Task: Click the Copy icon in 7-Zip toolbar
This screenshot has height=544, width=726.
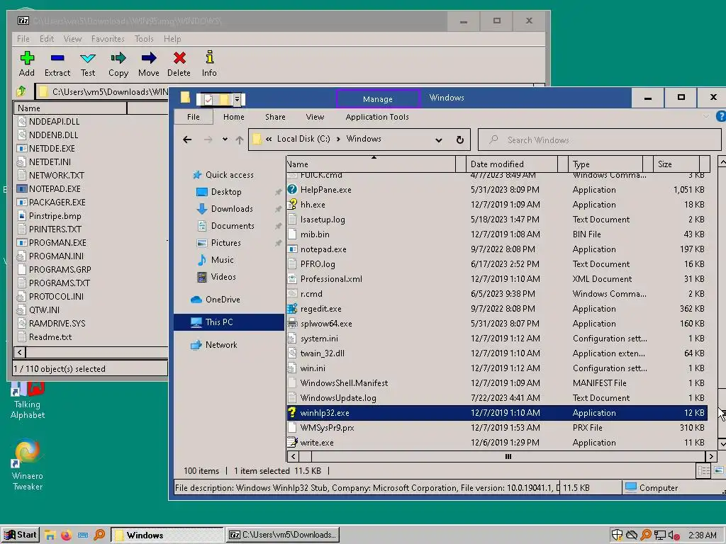Action: tap(118, 58)
